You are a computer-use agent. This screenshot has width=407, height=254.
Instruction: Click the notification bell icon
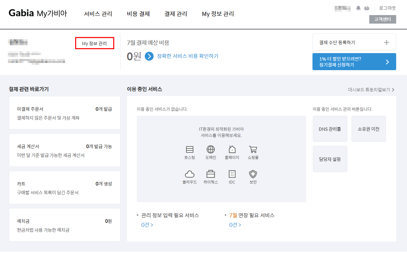tap(358, 8)
